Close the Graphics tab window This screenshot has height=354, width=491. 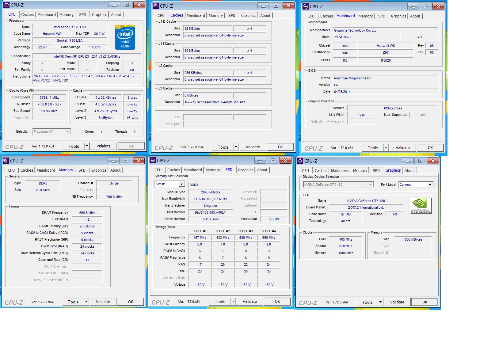[433, 161]
